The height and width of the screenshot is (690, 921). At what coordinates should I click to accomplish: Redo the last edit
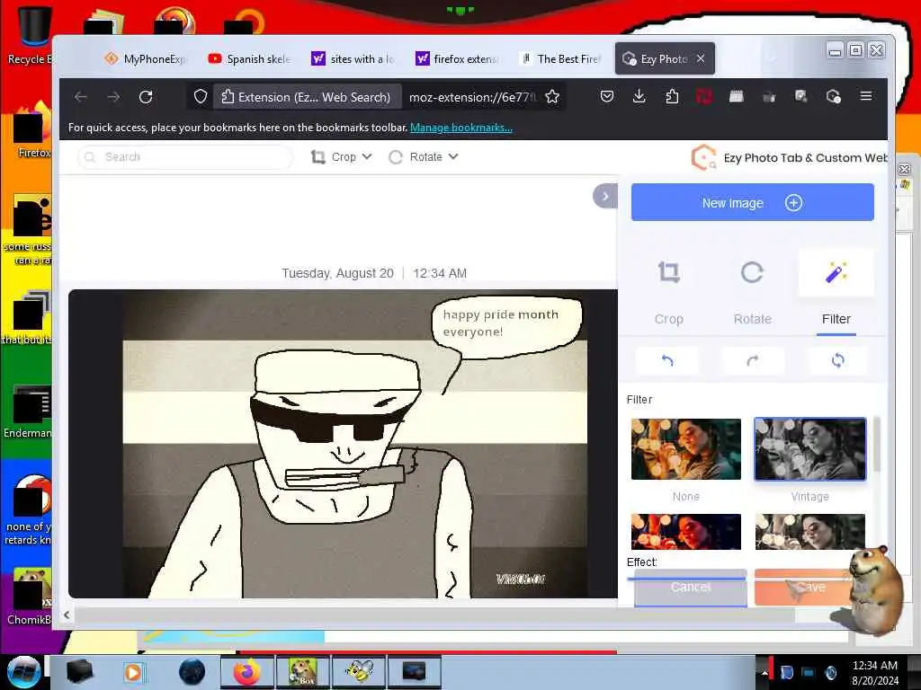point(753,360)
